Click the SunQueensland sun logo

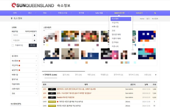pos(14,5)
